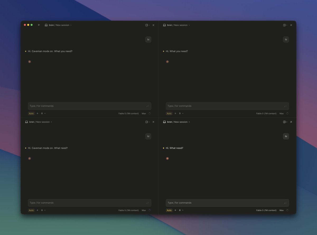Click laptop icon in bottom-left pane header
The height and width of the screenshot is (235, 317).
26,122
